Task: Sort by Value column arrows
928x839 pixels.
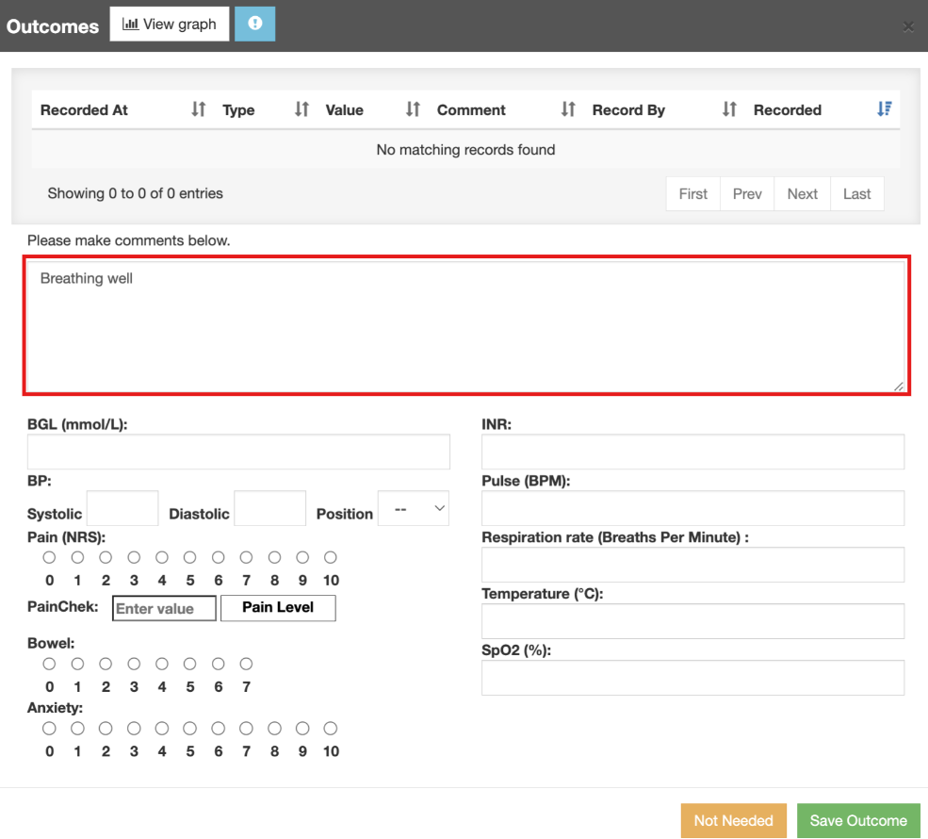Action: [x=412, y=109]
